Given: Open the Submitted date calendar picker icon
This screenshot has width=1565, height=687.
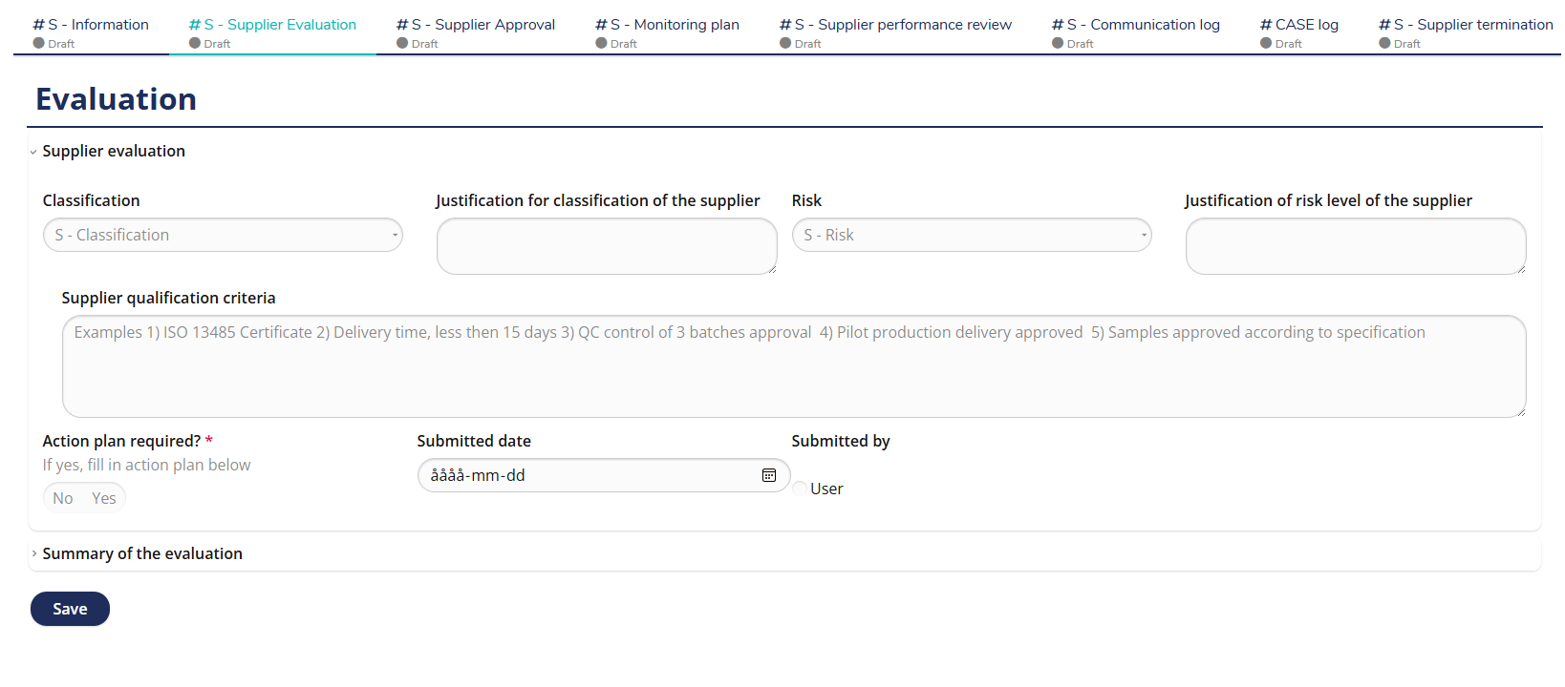Looking at the screenshot, I should click(768, 475).
